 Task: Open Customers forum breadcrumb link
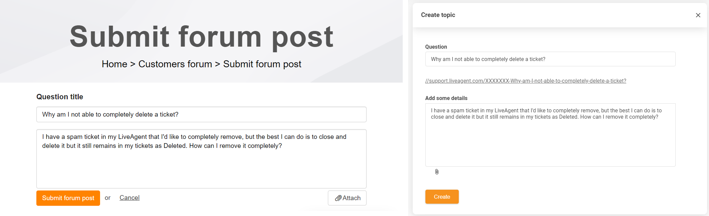pyautogui.click(x=175, y=64)
